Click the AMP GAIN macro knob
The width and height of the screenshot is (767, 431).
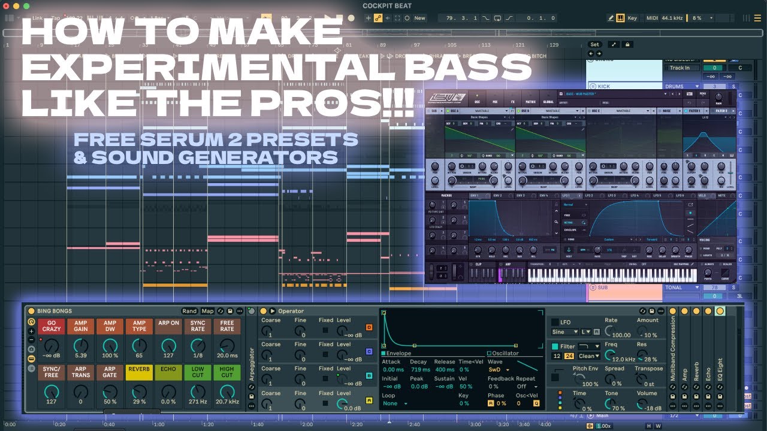(x=80, y=345)
